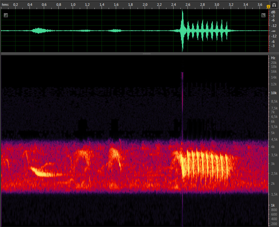The width and height of the screenshot is (279, 227).
Task: Click the 'Hz' frequency scale label
Action: tap(273, 58)
